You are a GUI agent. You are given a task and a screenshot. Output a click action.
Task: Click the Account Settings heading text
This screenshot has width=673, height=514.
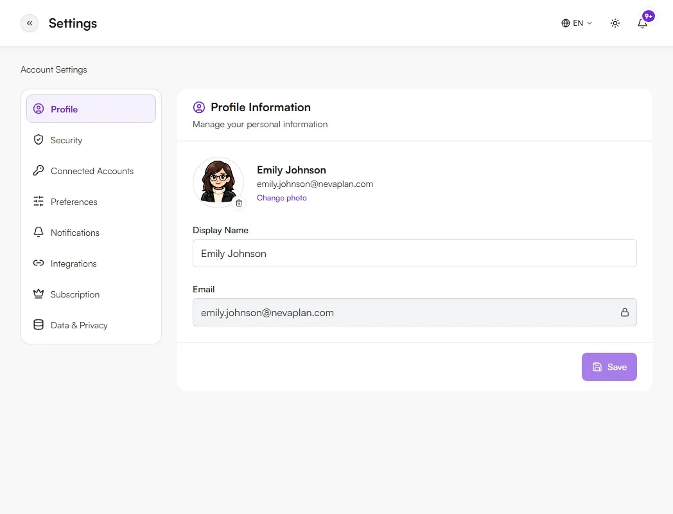pyautogui.click(x=54, y=69)
